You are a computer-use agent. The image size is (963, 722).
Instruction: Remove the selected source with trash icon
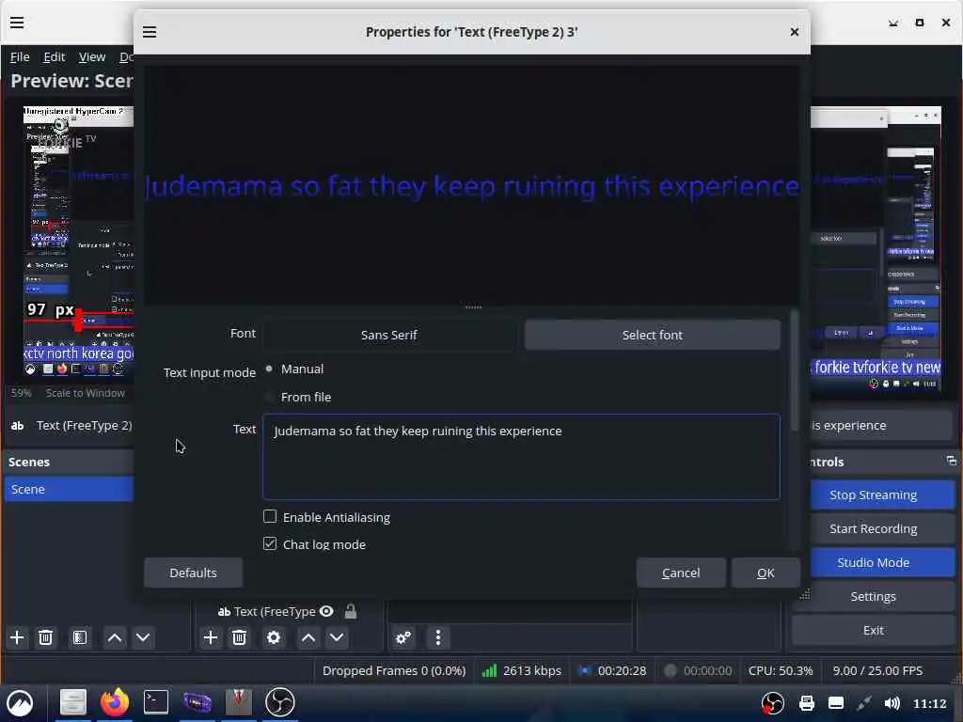[240, 637]
